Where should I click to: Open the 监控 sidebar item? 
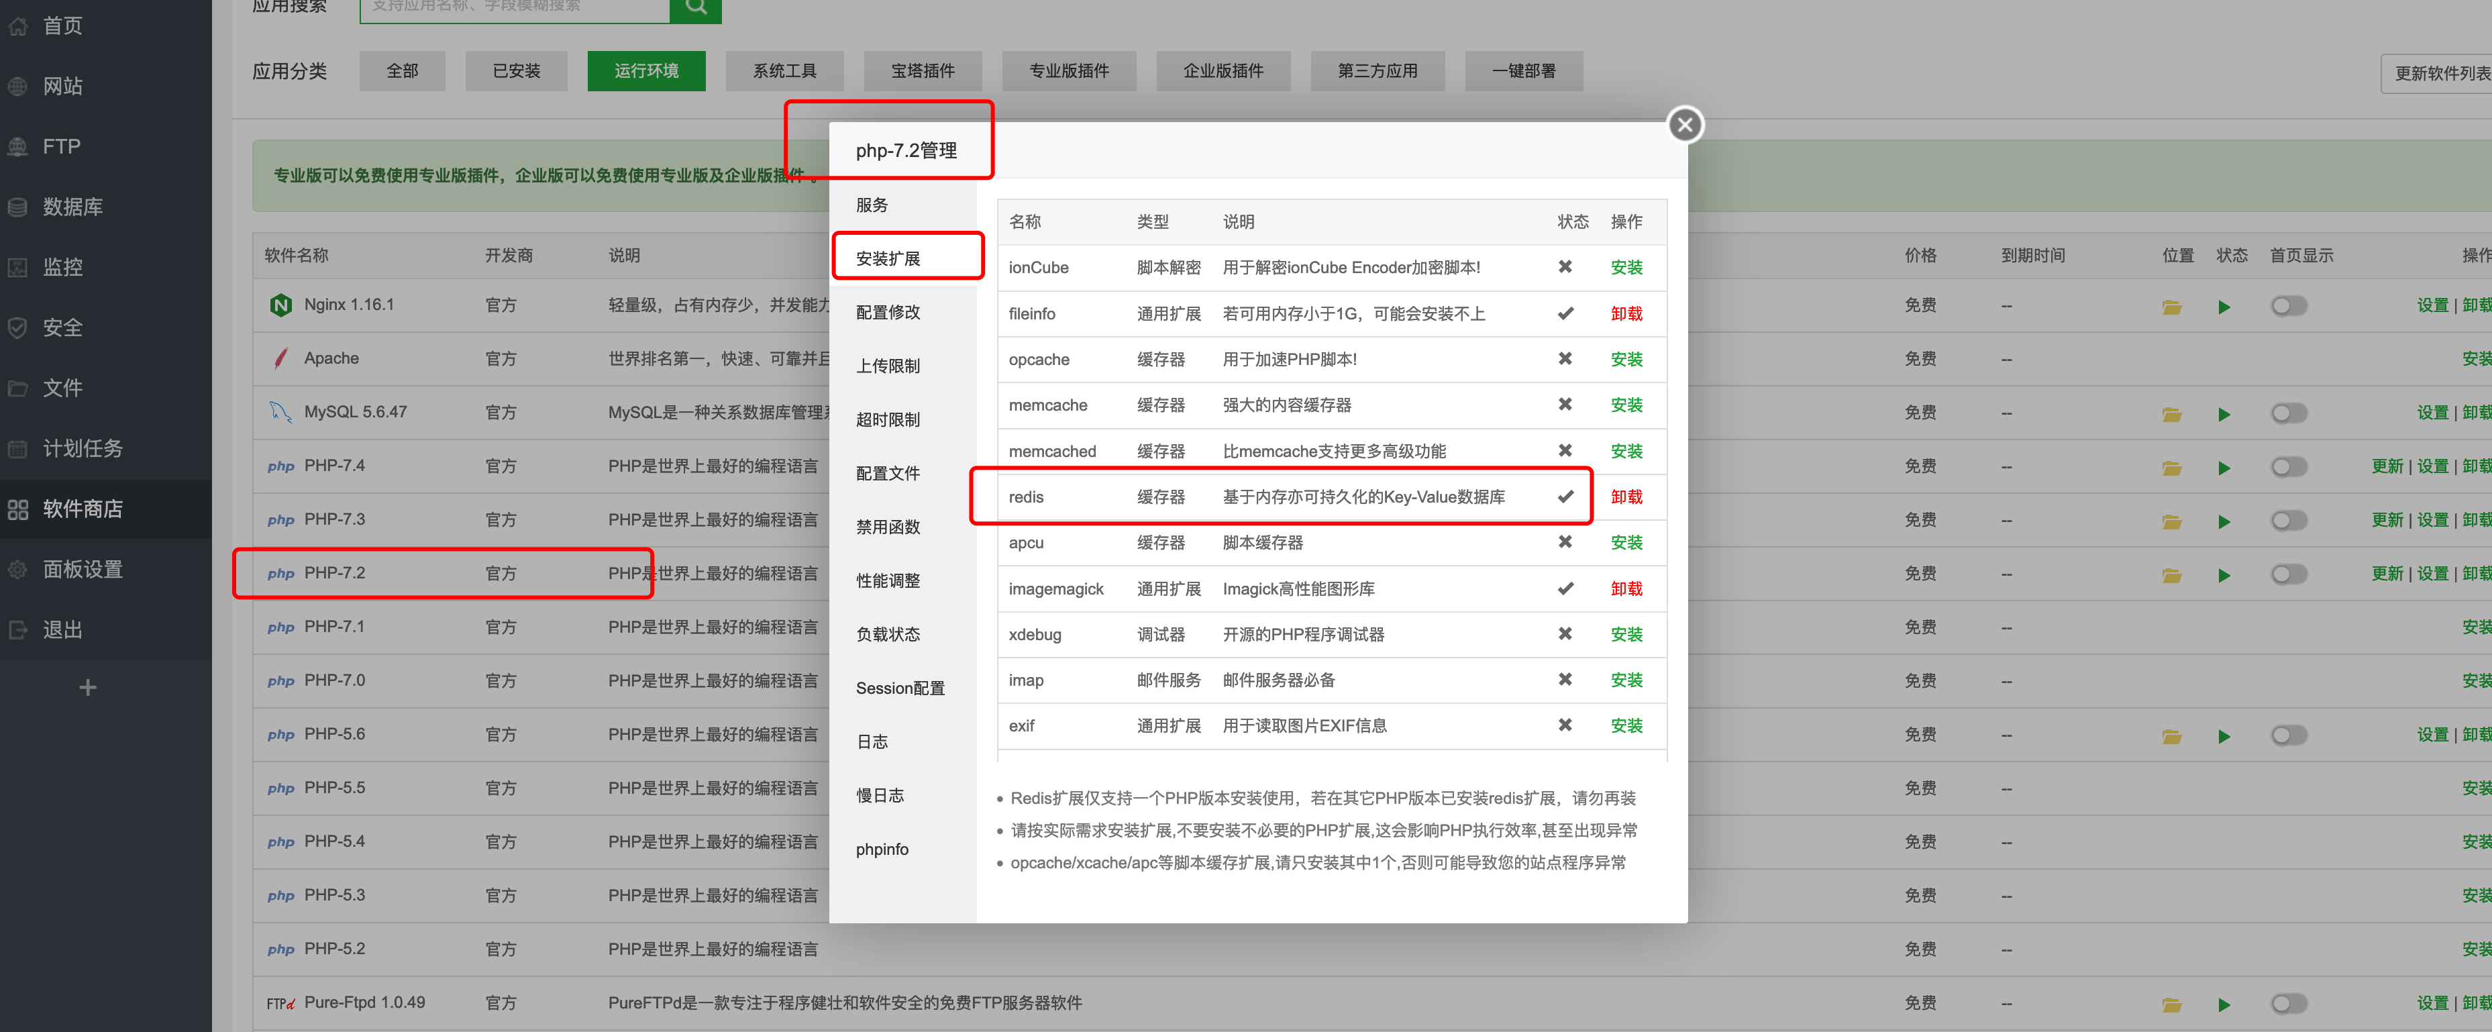(x=105, y=267)
